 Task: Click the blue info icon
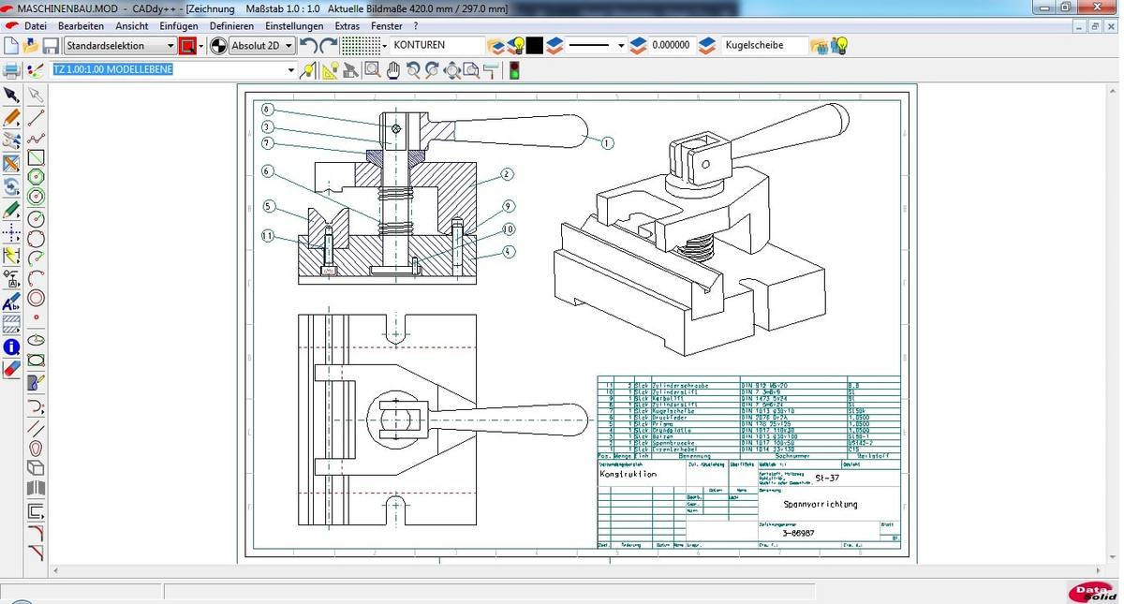click(x=11, y=347)
